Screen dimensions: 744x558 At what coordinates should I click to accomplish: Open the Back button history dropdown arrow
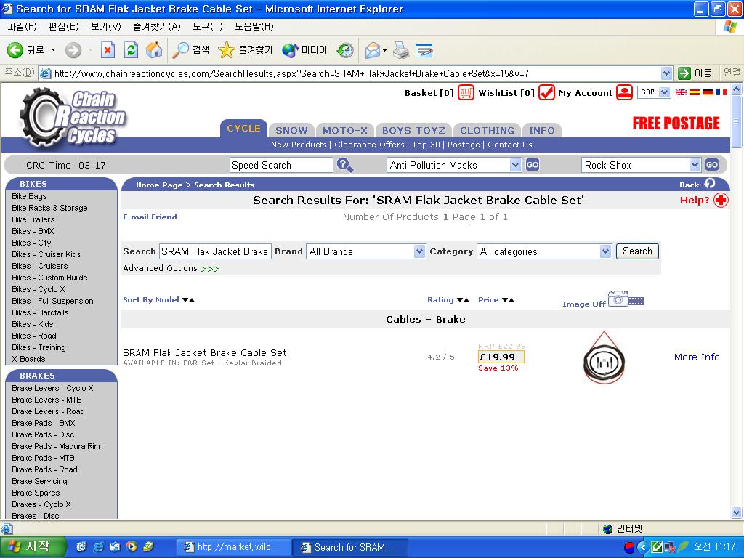click(53, 50)
